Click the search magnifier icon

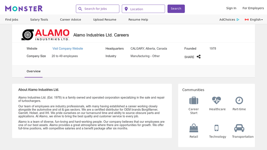pos(80,9)
